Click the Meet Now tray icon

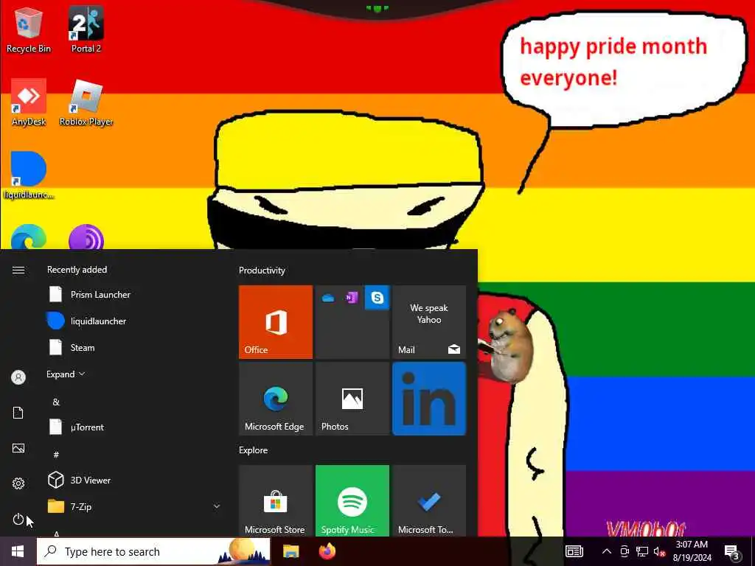coord(624,551)
